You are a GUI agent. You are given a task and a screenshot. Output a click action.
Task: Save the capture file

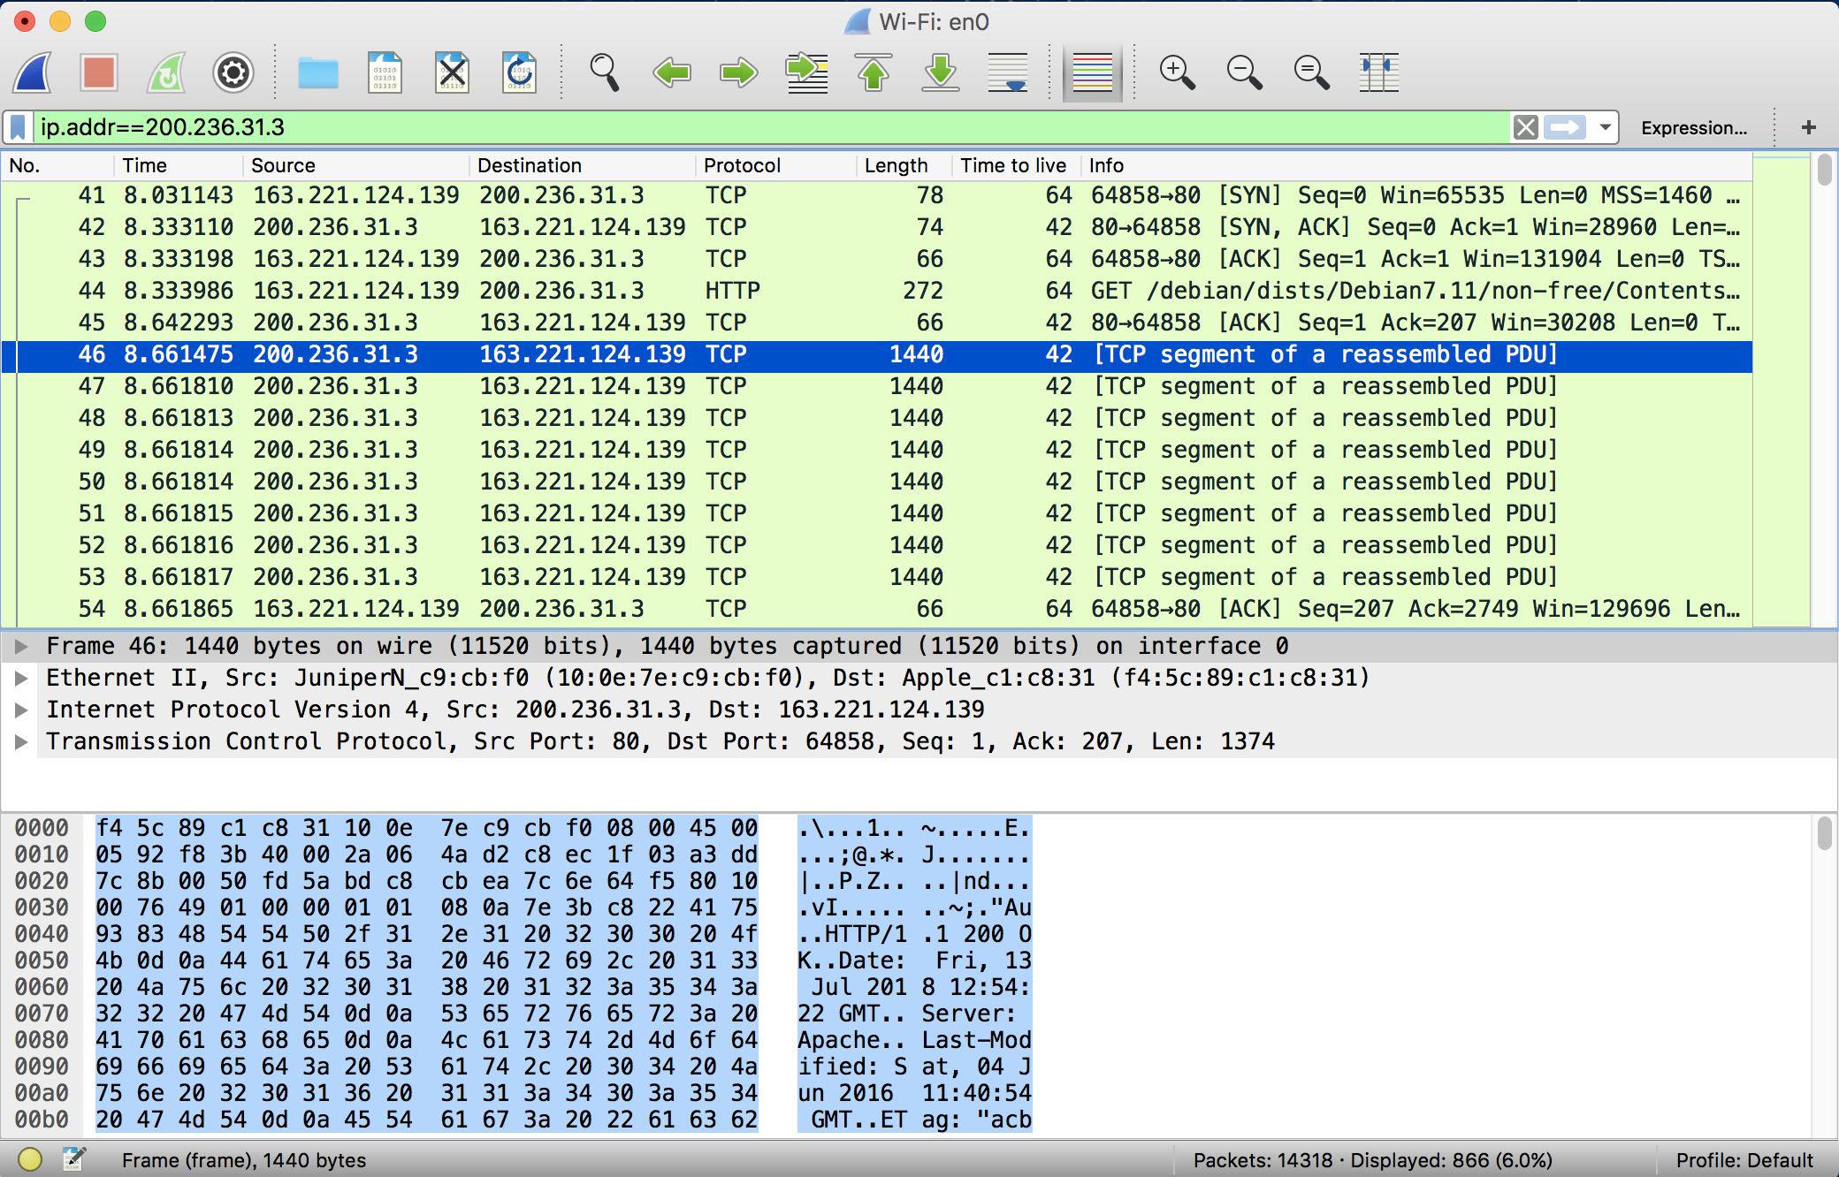pos(385,72)
